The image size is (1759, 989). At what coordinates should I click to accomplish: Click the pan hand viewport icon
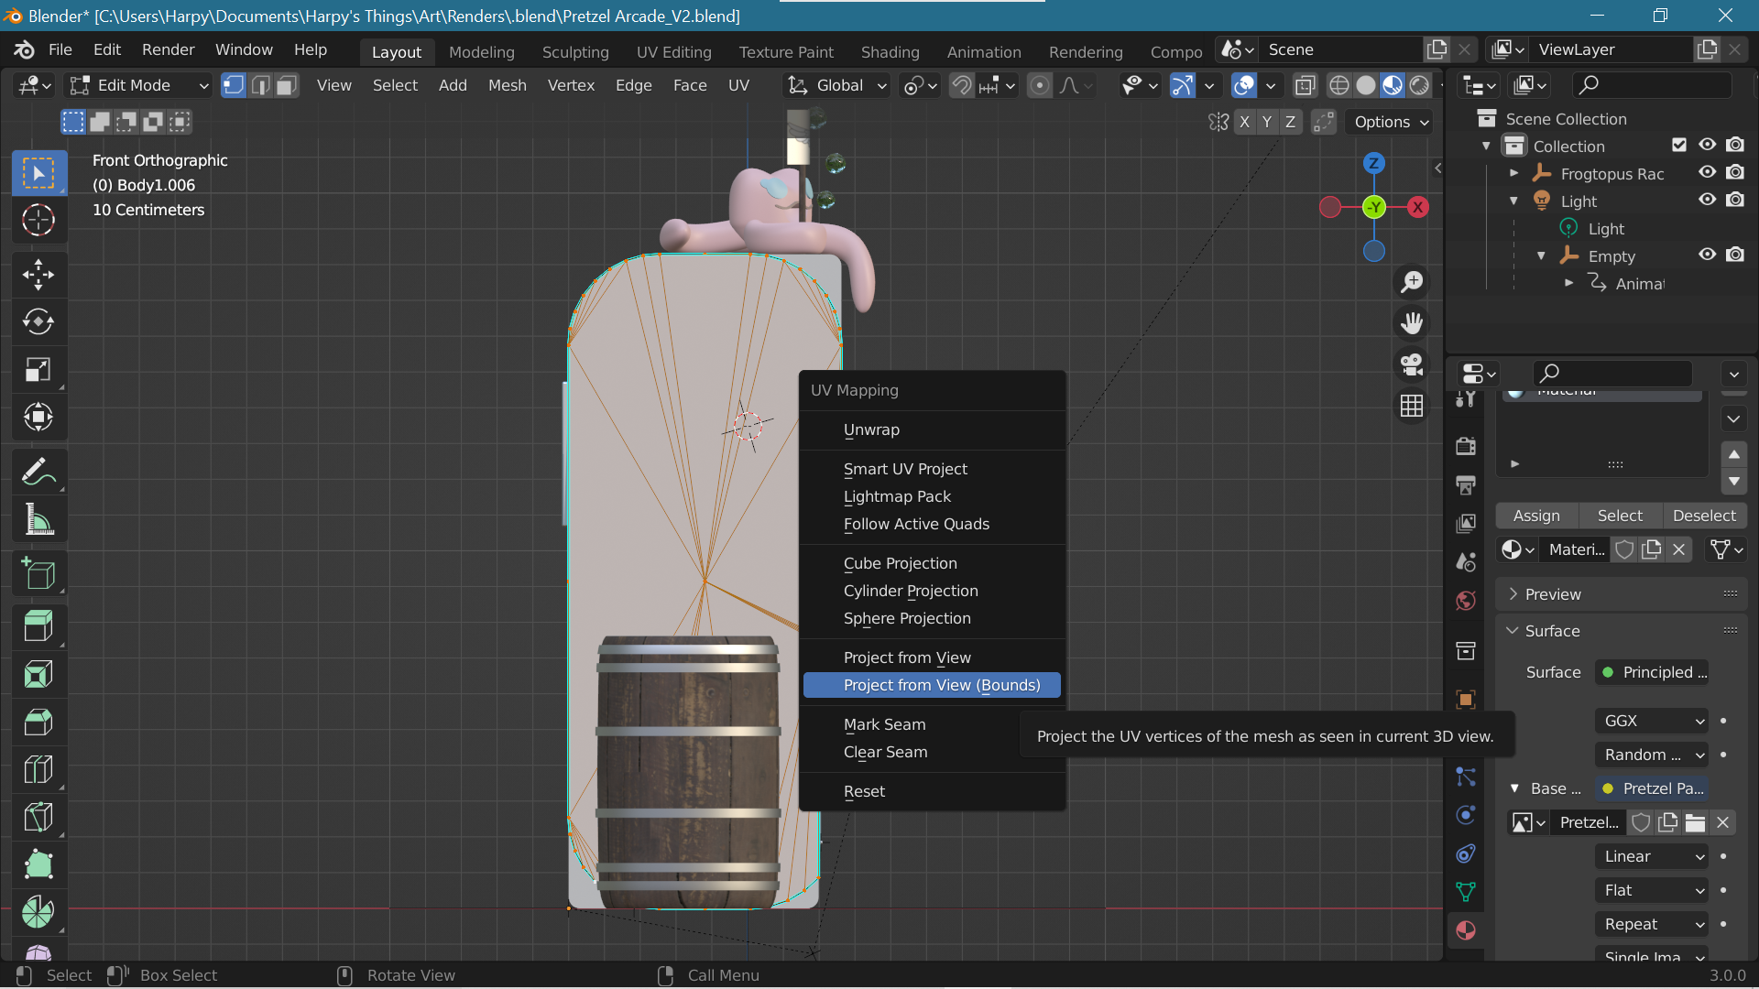1412,322
